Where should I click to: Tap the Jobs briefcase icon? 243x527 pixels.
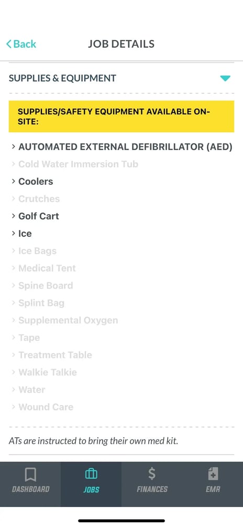point(91,474)
